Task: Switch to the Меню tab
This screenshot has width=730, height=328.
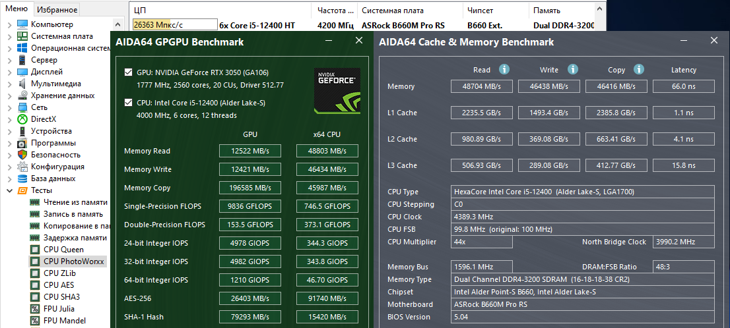Action: [x=17, y=9]
